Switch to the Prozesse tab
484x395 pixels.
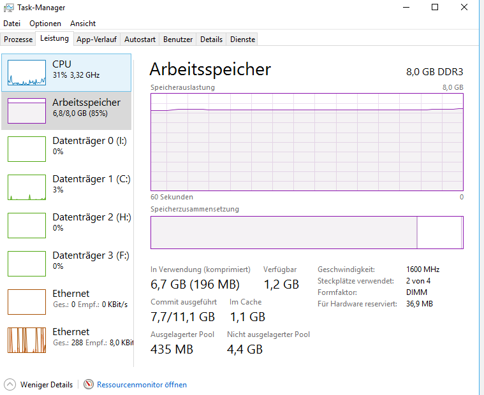tap(18, 39)
